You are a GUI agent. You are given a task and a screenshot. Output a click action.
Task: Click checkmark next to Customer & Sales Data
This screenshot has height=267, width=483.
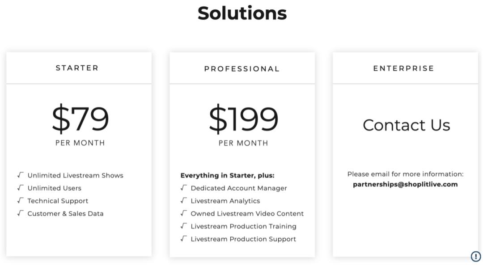(x=20, y=213)
